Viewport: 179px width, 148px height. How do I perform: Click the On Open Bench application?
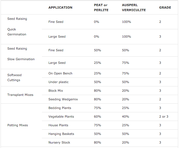[60, 73]
